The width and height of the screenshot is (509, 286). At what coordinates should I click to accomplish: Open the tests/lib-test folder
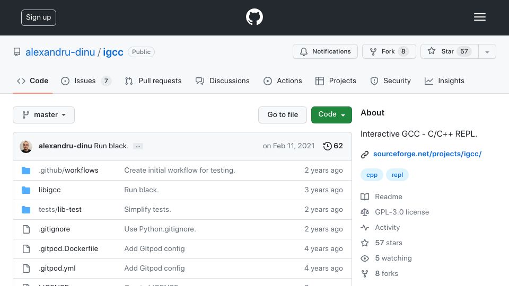[60, 210]
